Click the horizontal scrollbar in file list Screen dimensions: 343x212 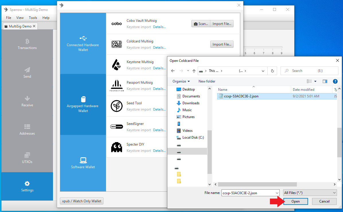click(257, 184)
